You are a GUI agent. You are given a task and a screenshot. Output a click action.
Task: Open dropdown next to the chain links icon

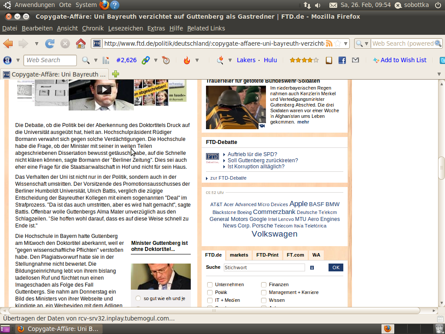point(156,60)
